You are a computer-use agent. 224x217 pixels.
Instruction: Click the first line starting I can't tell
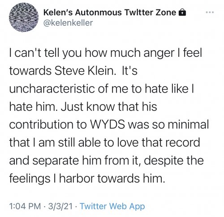[106, 53]
